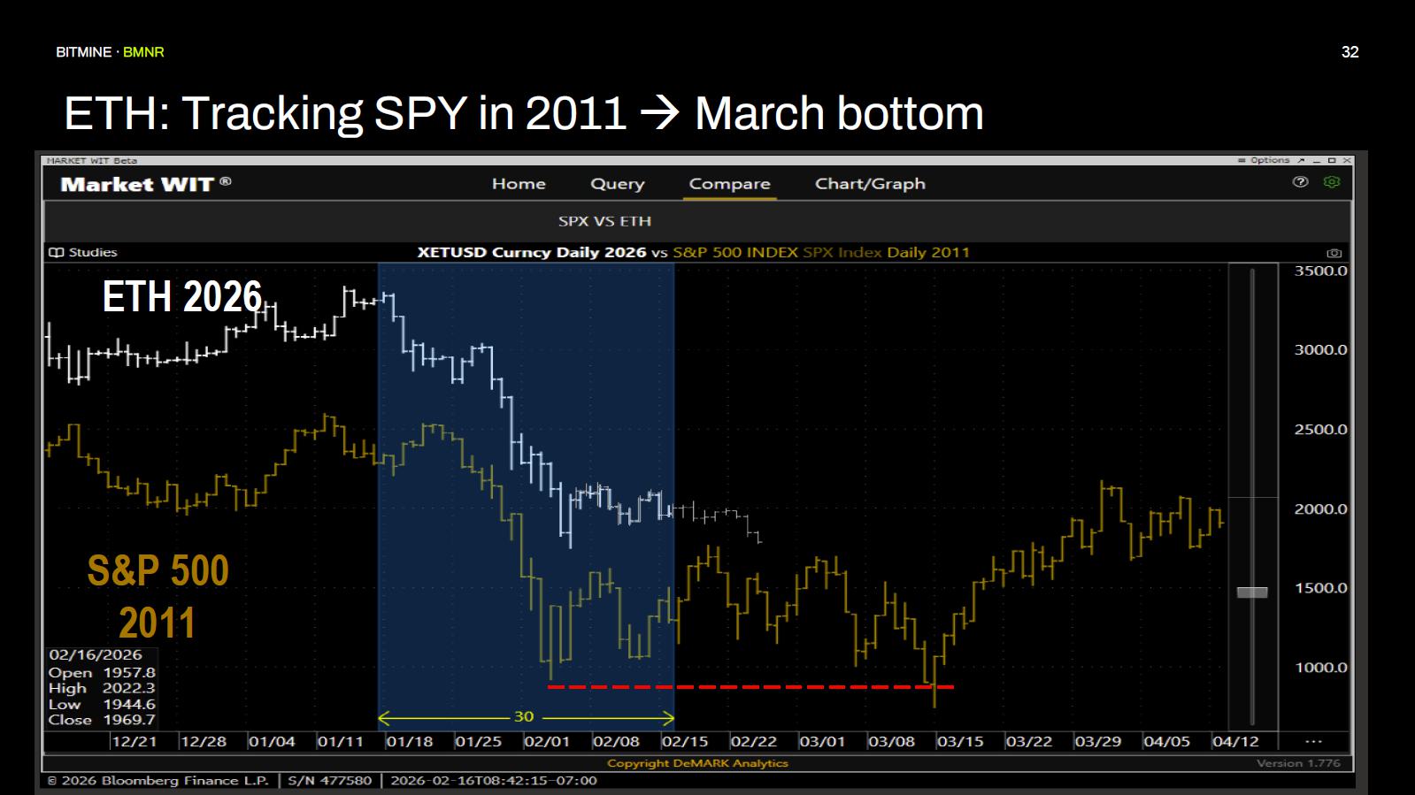Click the vertical scale slider handle
This screenshot has height=795, width=1415.
(1251, 592)
